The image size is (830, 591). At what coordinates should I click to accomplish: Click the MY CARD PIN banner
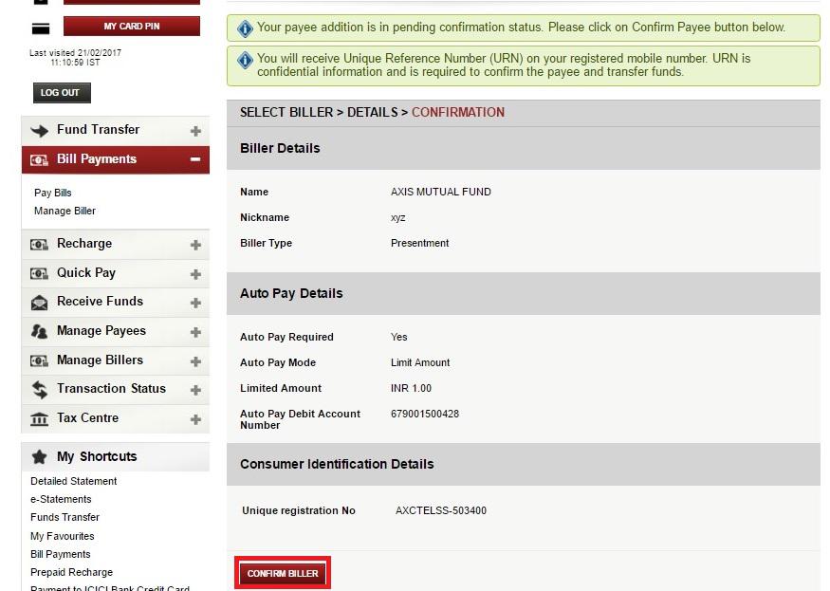coord(131,26)
